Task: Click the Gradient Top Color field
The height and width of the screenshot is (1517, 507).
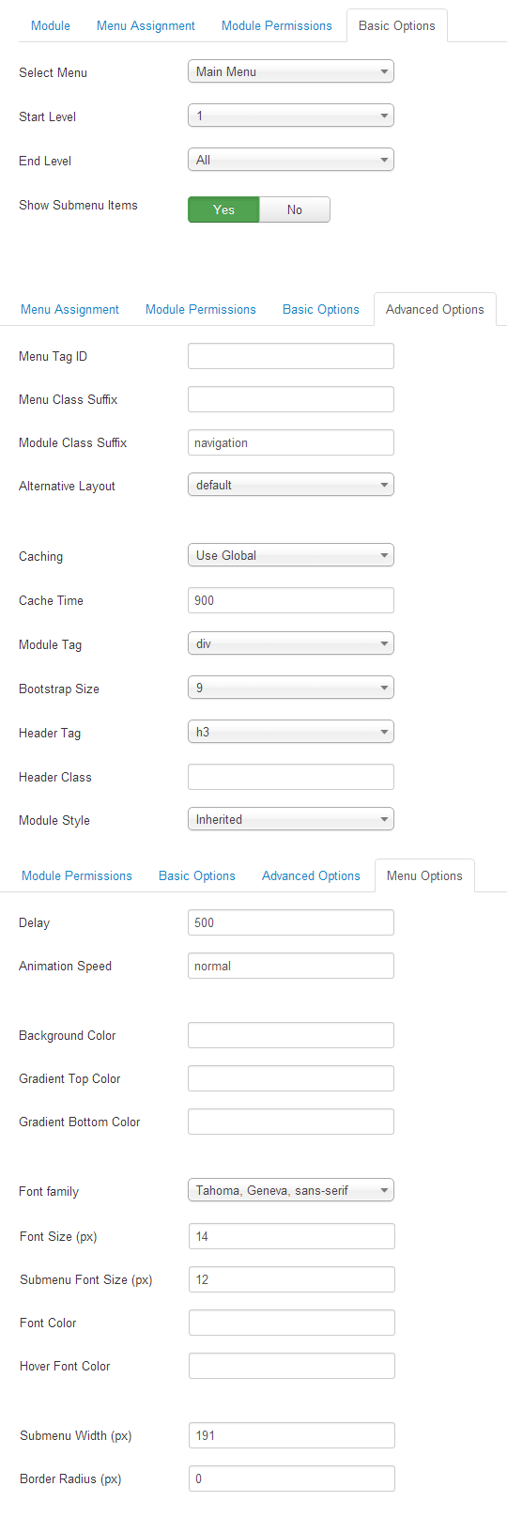Action: coord(291,1078)
